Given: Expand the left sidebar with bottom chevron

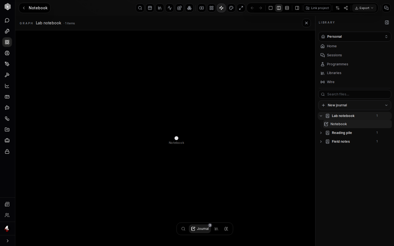Looking at the screenshot, I should click(x=7, y=241).
